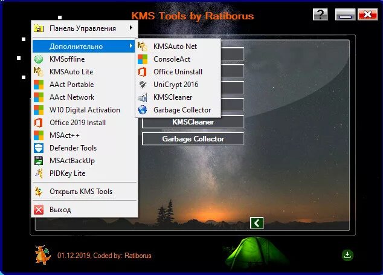Go back with the green arrow button

coord(257,223)
